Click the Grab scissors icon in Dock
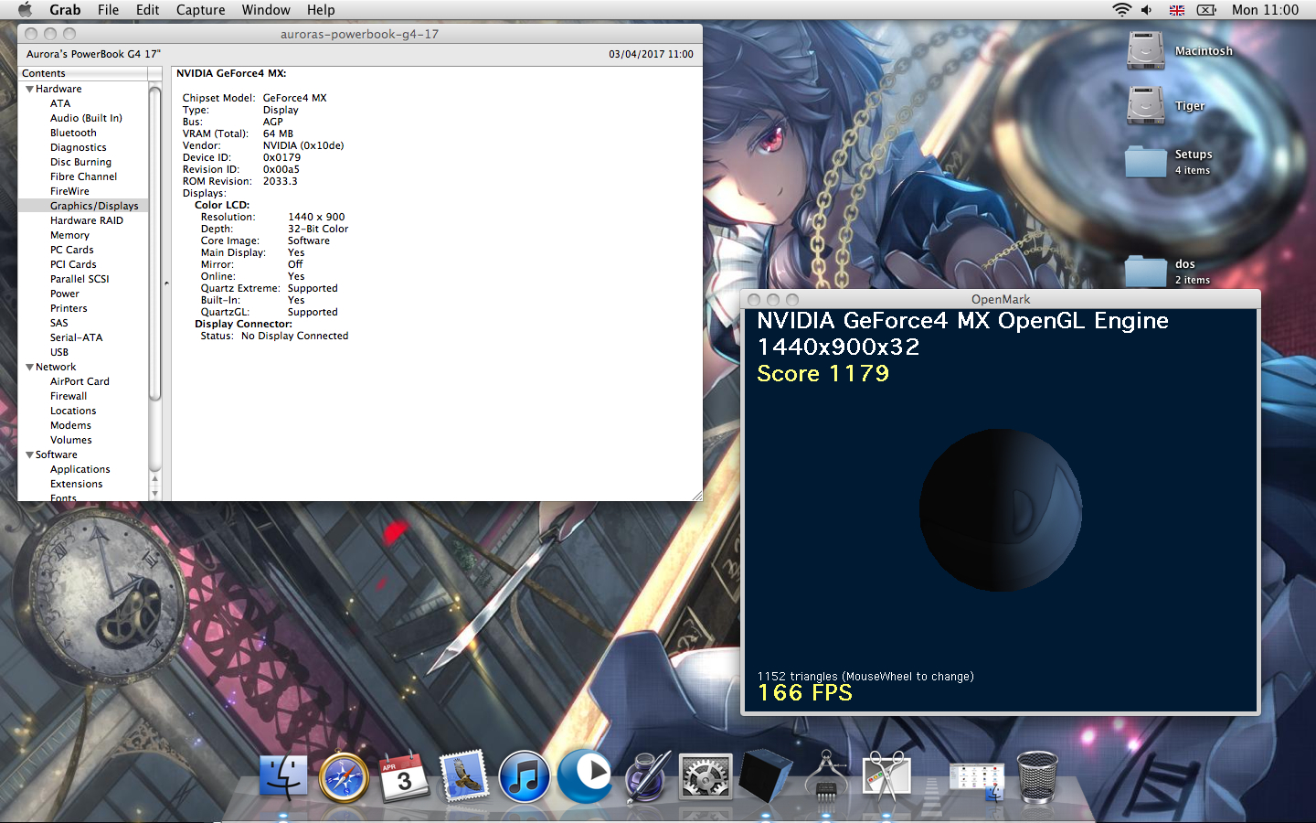The image size is (1316, 823). click(x=886, y=777)
